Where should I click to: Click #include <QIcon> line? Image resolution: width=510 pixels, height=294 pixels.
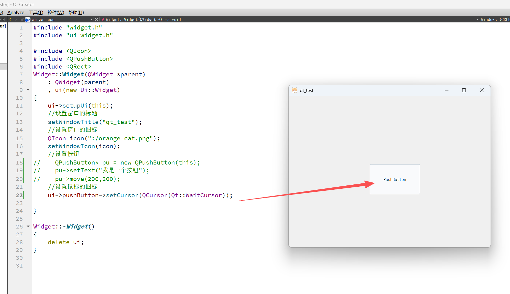(62, 51)
